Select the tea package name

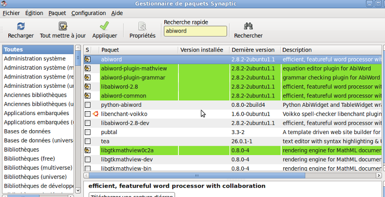click(x=105, y=141)
